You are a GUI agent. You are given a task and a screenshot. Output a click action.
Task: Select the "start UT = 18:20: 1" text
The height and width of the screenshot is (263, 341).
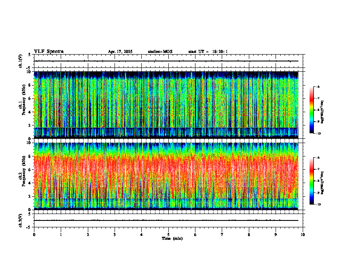[208, 52]
